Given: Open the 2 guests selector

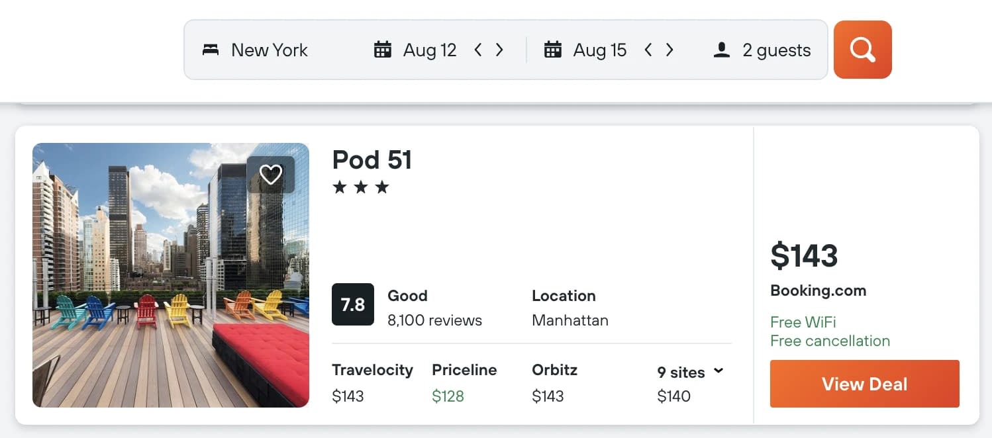Looking at the screenshot, I should (763, 50).
